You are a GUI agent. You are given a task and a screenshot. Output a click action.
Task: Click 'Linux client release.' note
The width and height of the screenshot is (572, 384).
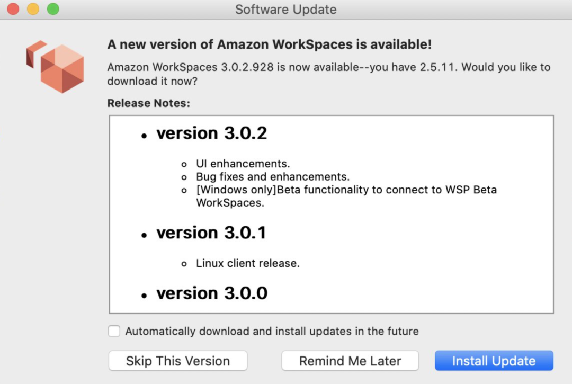(x=248, y=263)
